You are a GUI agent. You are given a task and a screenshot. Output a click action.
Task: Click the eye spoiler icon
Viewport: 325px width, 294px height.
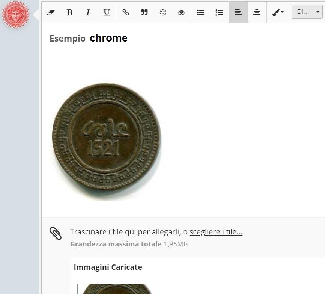pyautogui.click(x=181, y=13)
